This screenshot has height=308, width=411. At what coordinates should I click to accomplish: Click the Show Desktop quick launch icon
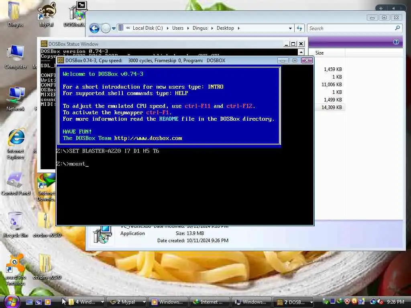click(x=29, y=302)
